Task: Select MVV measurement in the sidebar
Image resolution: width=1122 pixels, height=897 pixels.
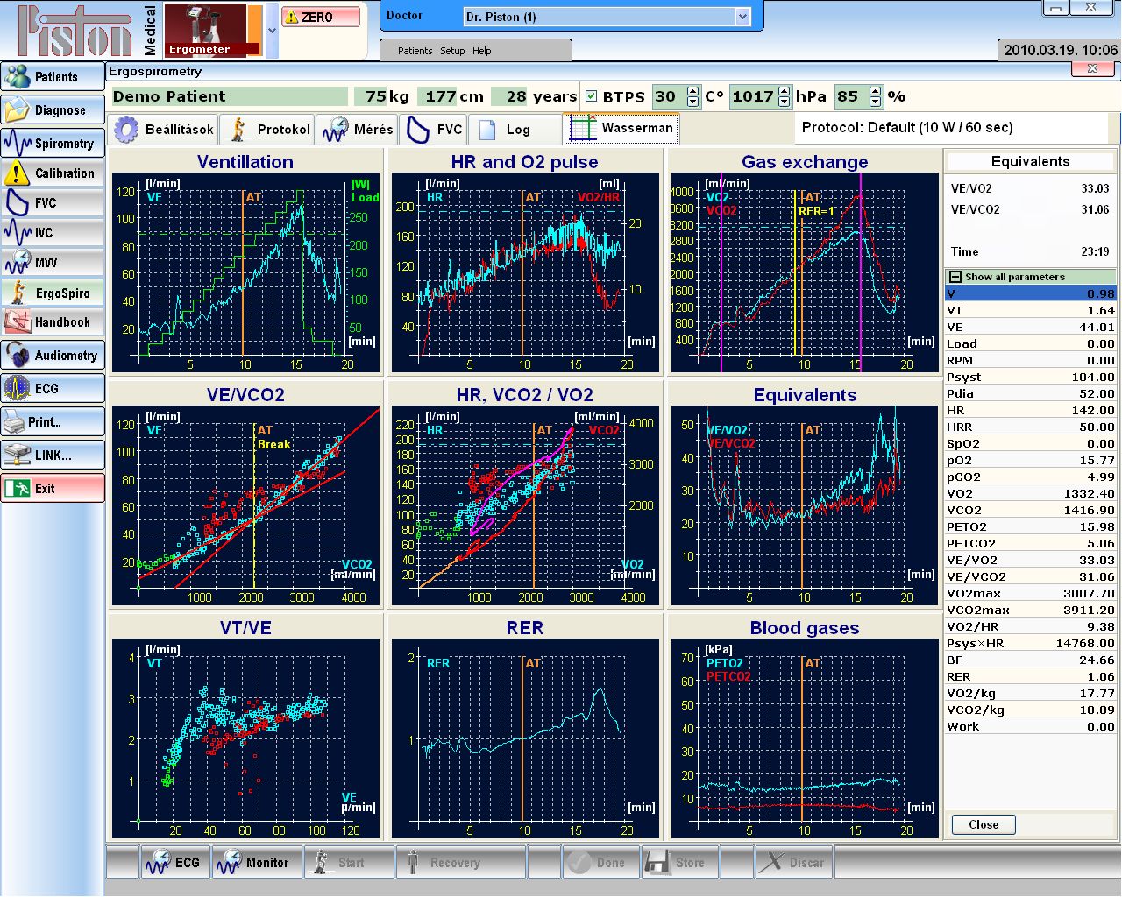Action: [x=53, y=263]
